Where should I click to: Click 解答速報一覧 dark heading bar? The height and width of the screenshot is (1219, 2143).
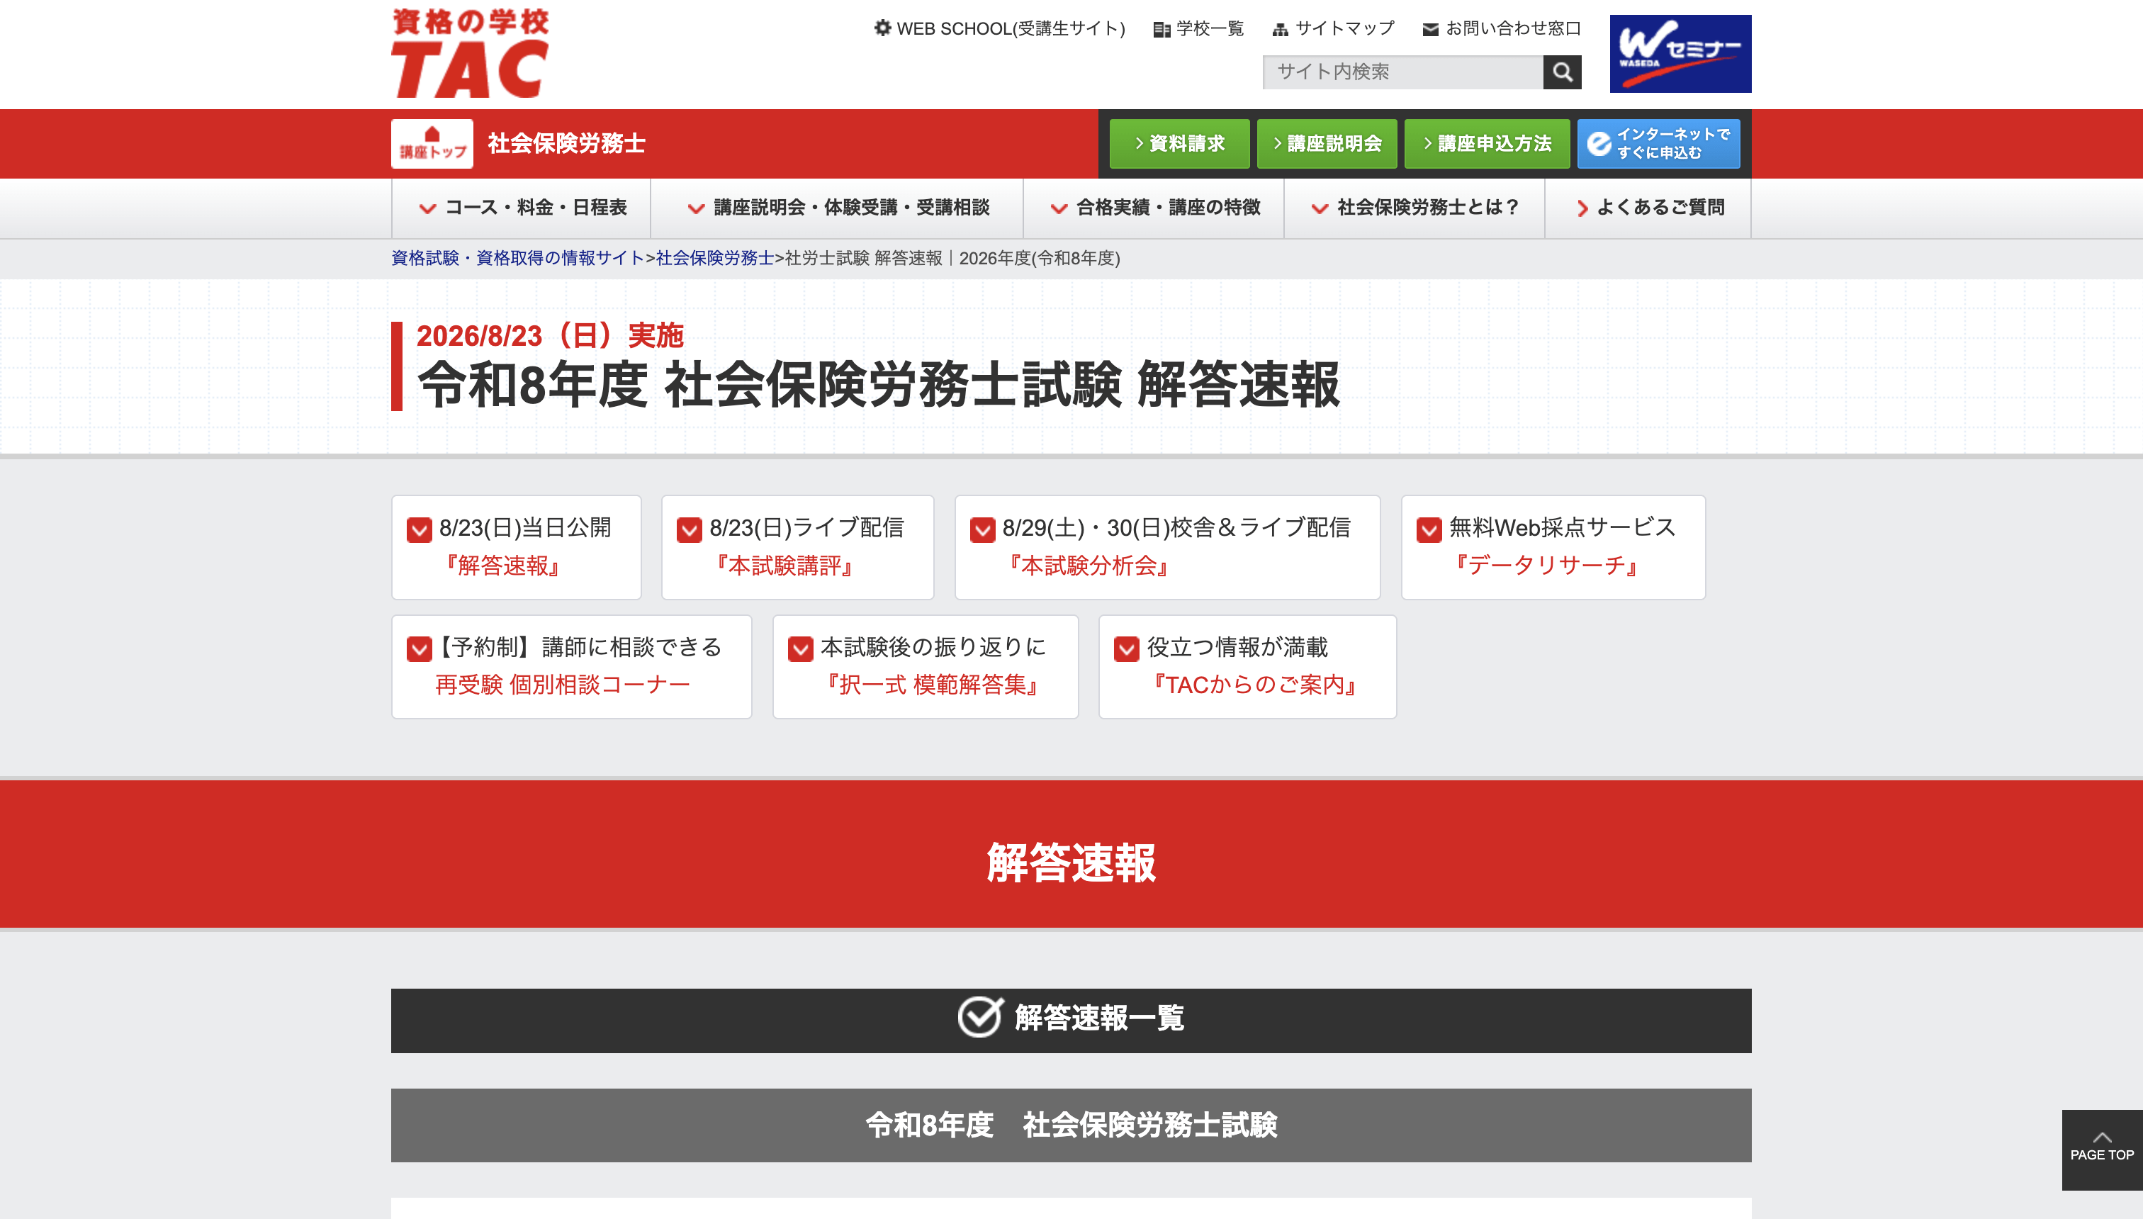[x=1071, y=1021]
